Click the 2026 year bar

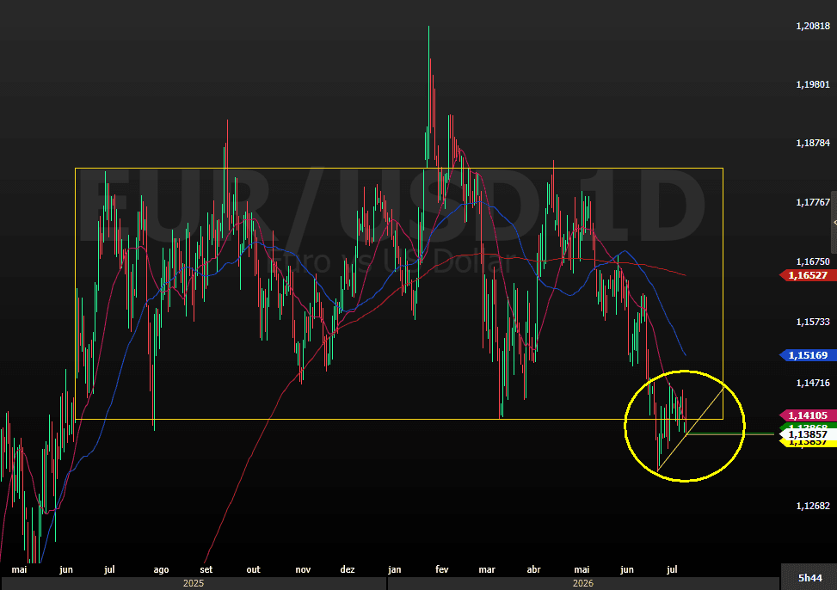tap(583, 584)
